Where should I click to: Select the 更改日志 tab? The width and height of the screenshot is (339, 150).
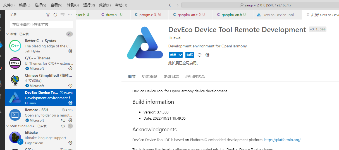(x=171, y=76)
